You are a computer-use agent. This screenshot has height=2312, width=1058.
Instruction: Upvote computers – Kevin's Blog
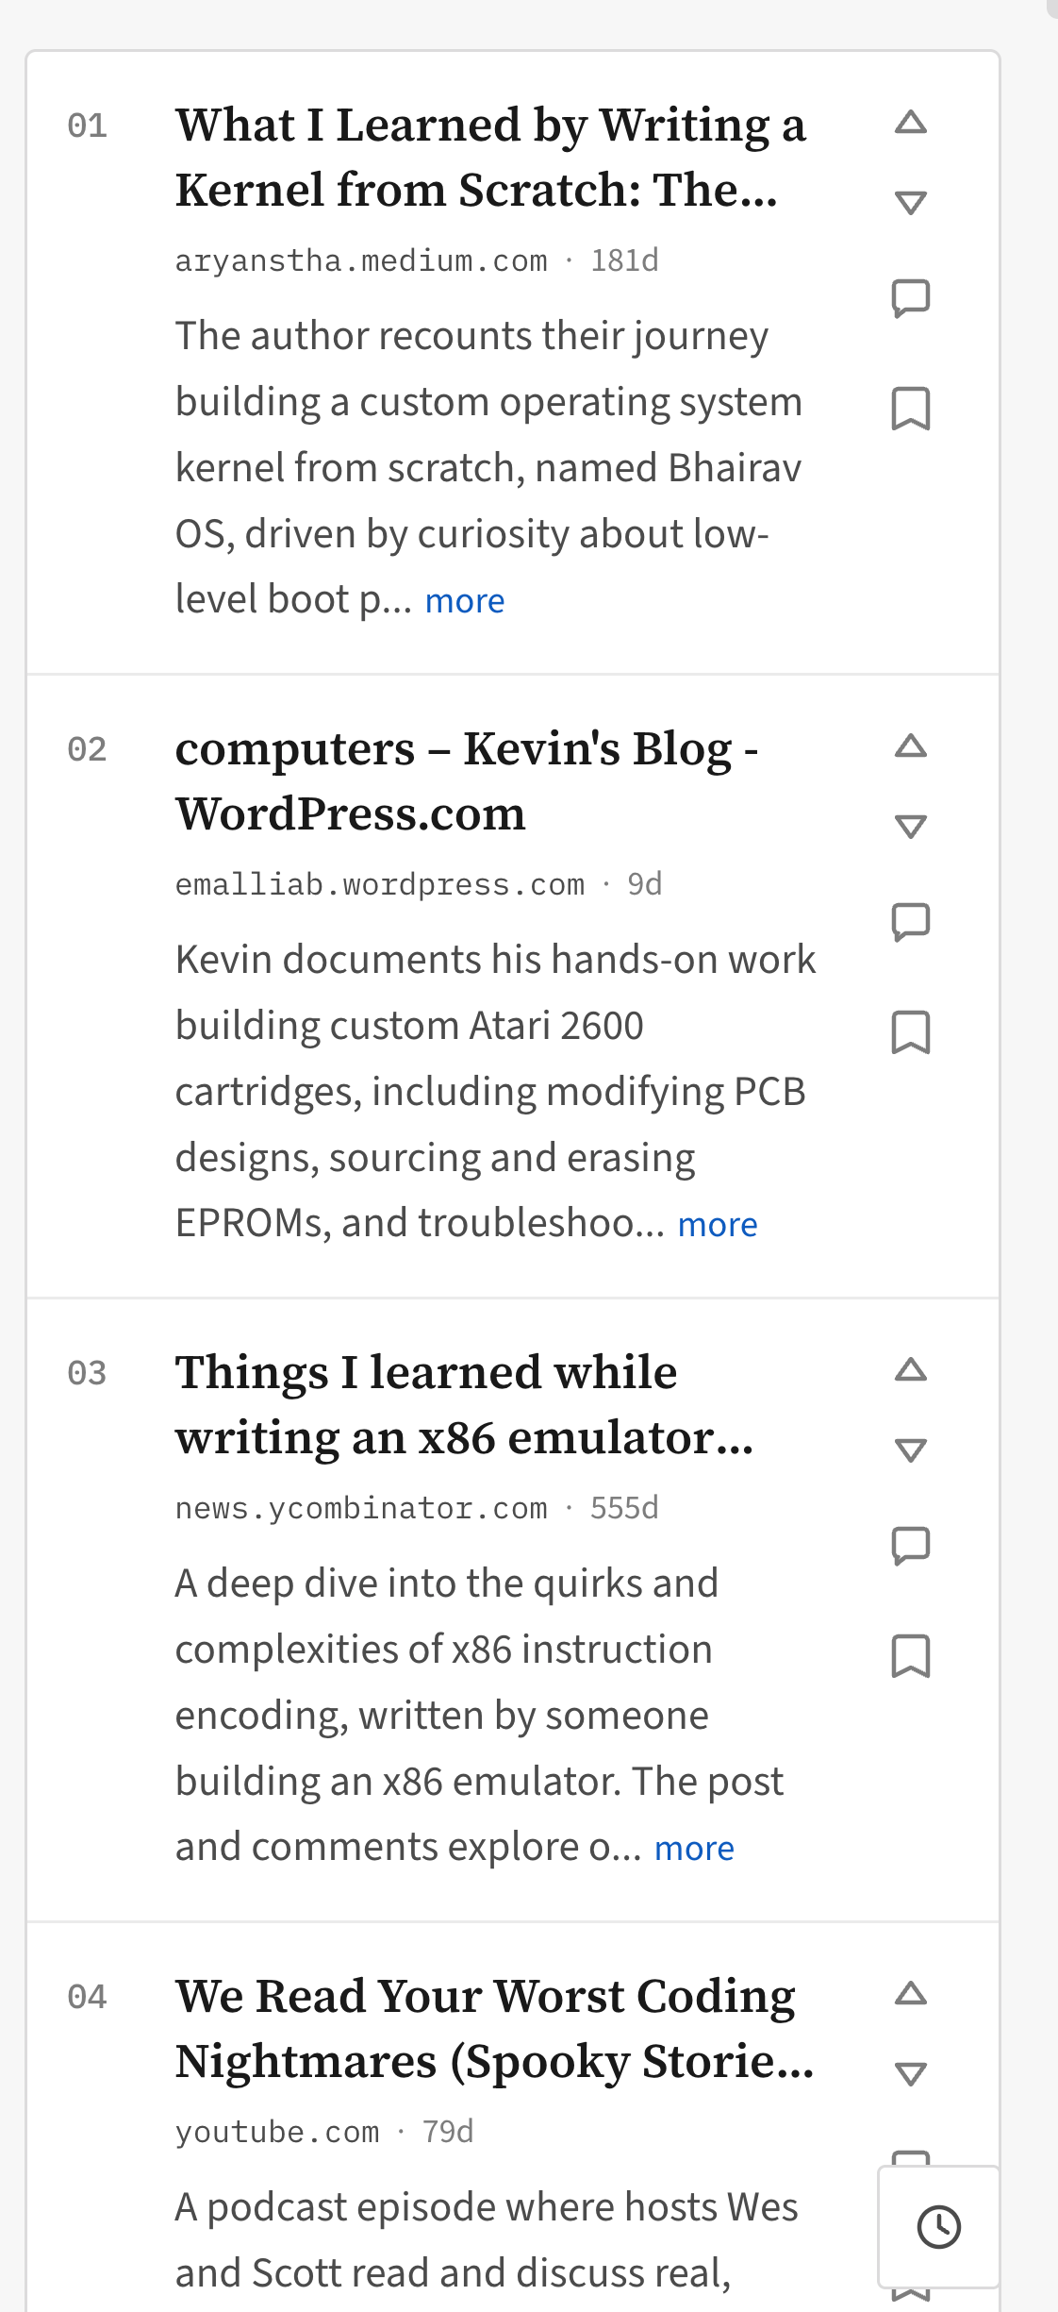coord(912,748)
